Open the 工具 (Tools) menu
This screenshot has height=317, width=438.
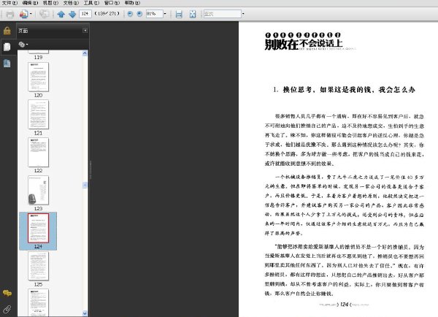point(91,3)
